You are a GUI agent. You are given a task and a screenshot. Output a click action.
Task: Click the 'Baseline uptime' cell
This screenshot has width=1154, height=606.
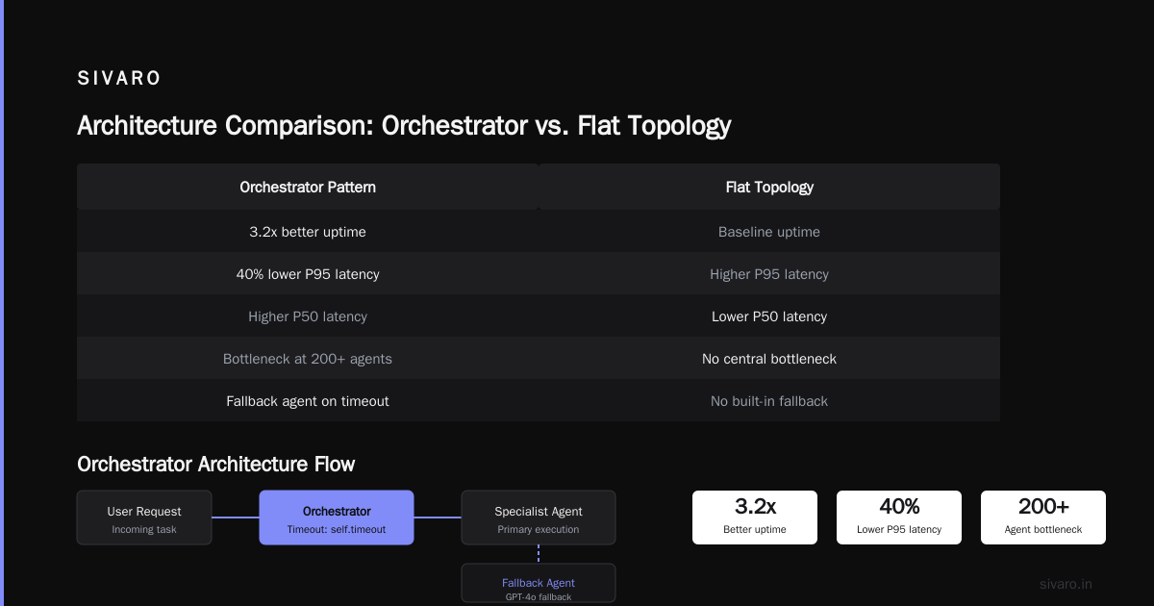(769, 232)
